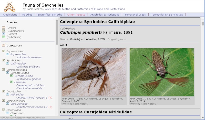Click the sidebar vertical scrollbar
The width and height of the screenshot is (205, 120).
click(x=57, y=33)
